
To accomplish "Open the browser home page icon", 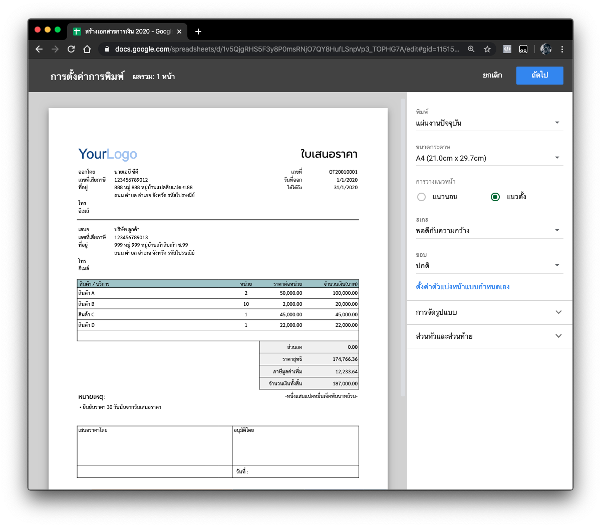I will [x=87, y=49].
